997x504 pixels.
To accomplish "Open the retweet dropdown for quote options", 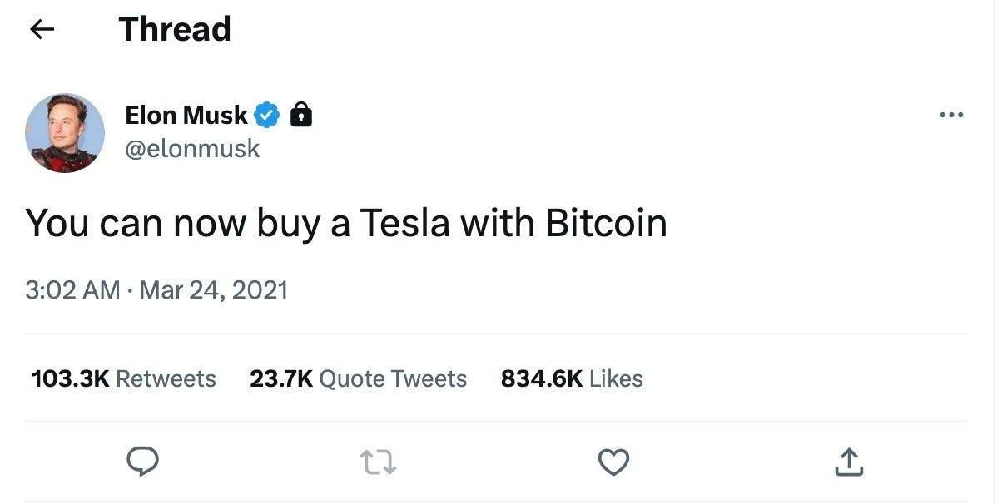I will pos(378,462).
